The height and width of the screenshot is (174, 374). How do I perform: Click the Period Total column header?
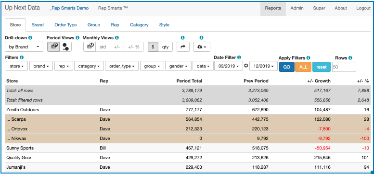pyautogui.click(x=189, y=81)
